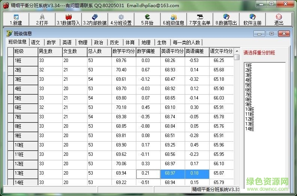Switch to the 物理 tab
The image size is (297, 196).
click(83, 42)
